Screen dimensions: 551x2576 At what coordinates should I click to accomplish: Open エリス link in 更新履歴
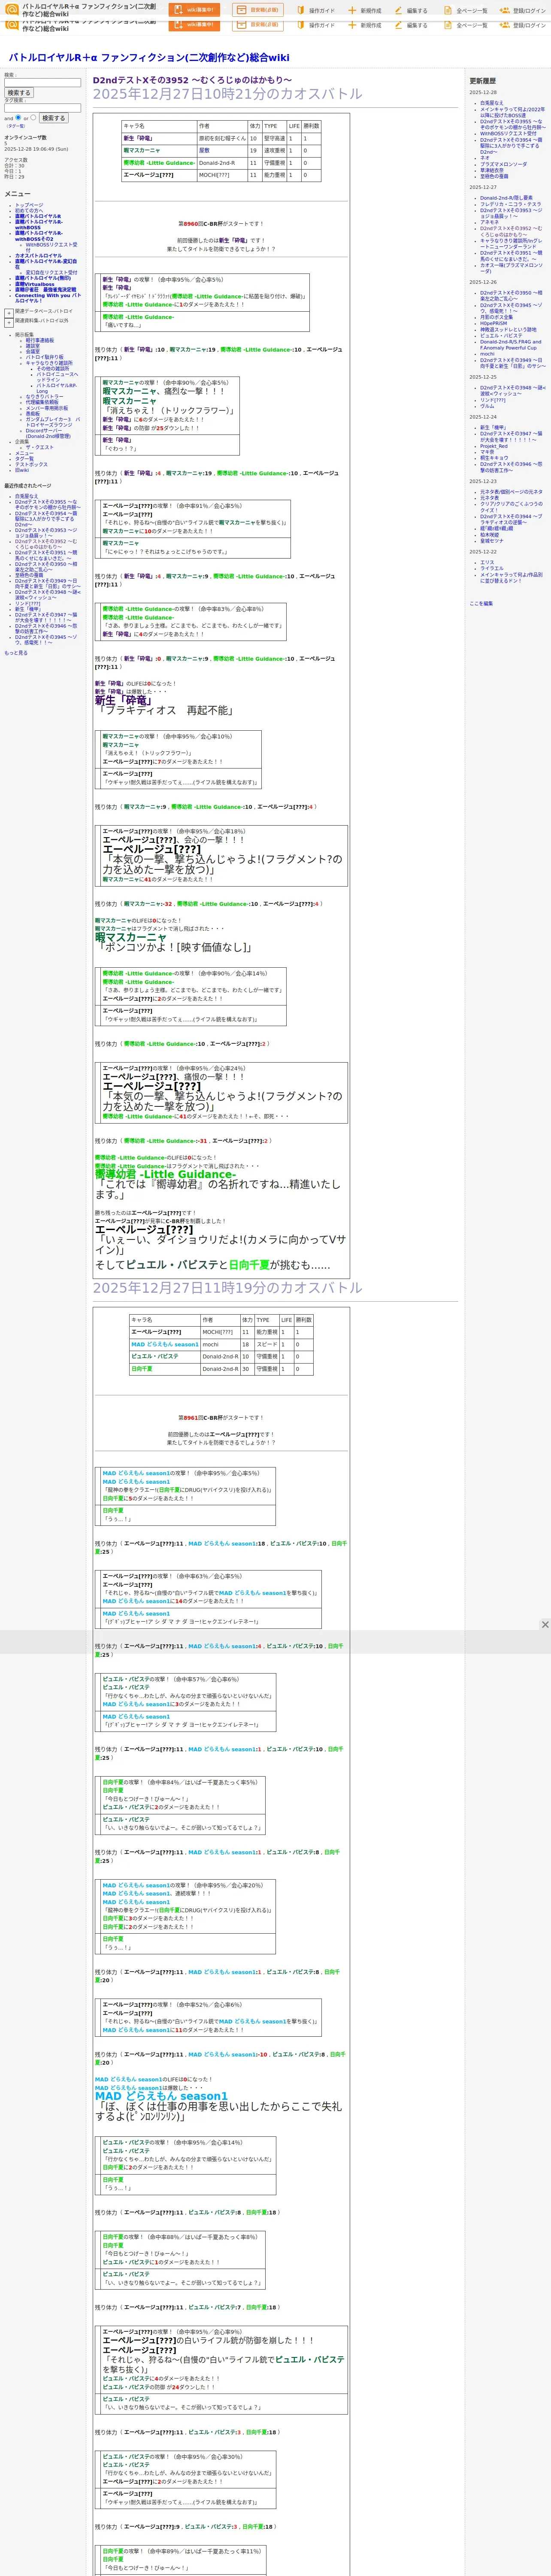pos(487,562)
